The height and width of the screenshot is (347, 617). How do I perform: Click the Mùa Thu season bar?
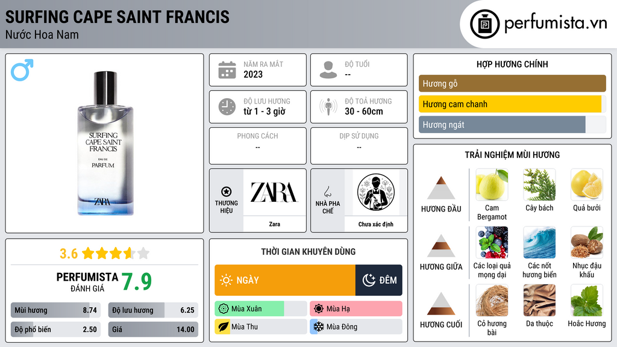(261, 327)
